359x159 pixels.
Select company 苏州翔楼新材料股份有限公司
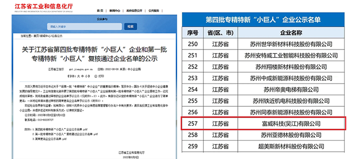(x=291, y=67)
